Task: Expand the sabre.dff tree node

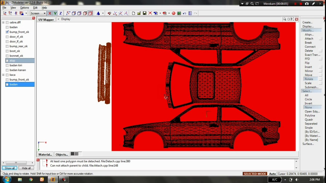Action: [3, 22]
